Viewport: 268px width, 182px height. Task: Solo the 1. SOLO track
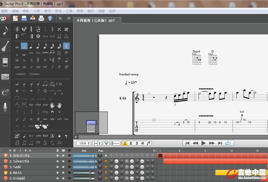click(x=58, y=155)
